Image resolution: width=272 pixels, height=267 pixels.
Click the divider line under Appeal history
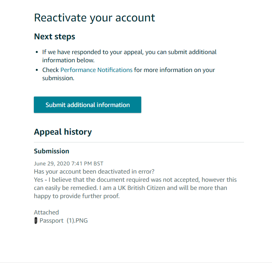pyautogui.click(x=139, y=142)
